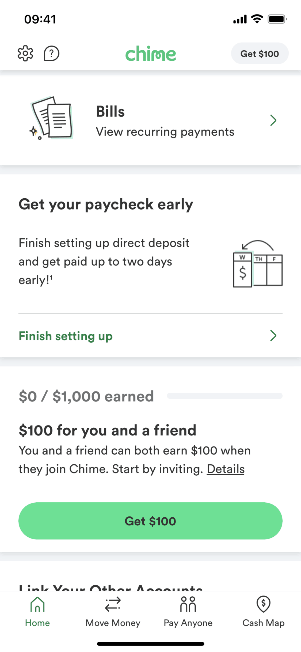Tap the Bills documents illustration
This screenshot has width=301, height=652.
point(52,118)
